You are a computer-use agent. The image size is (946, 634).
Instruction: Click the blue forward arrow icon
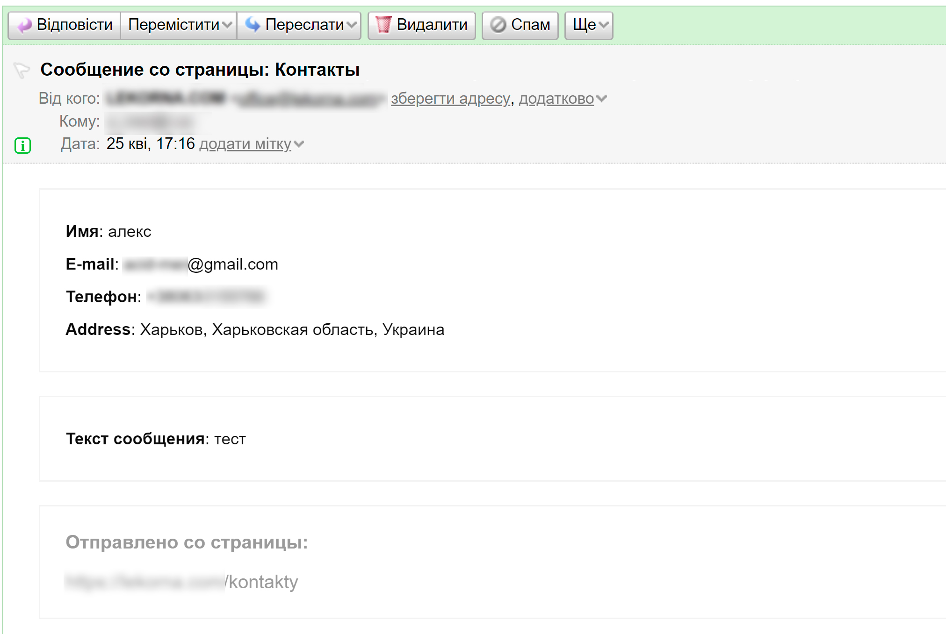point(253,24)
